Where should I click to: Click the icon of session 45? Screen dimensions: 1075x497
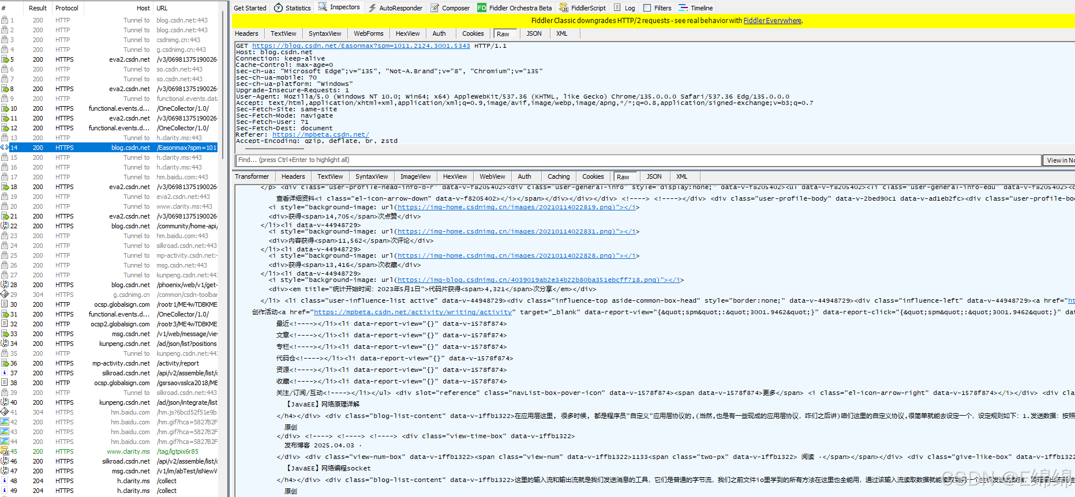click(5, 451)
